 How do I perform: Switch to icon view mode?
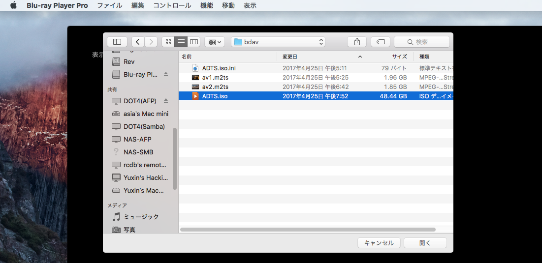168,42
